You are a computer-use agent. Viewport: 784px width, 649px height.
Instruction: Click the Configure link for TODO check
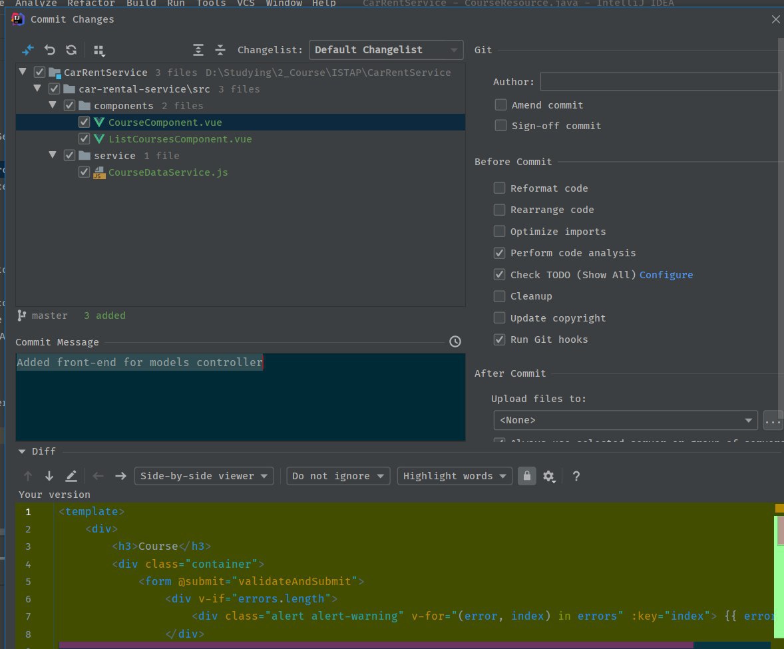(666, 275)
